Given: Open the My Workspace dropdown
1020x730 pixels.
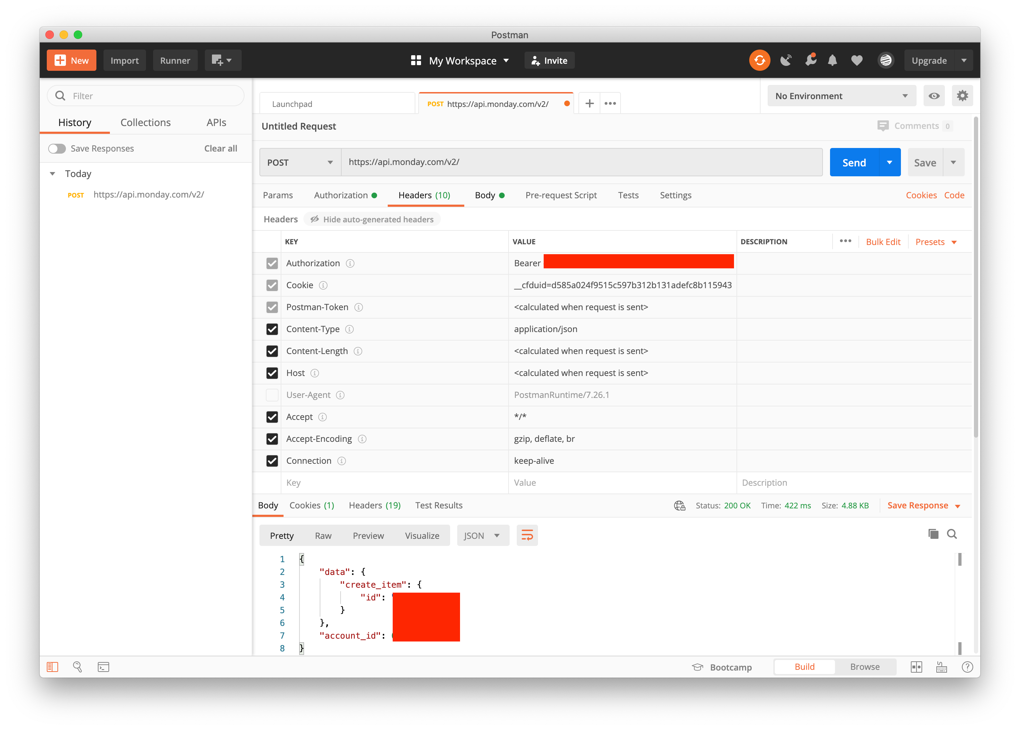Looking at the screenshot, I should tap(460, 61).
